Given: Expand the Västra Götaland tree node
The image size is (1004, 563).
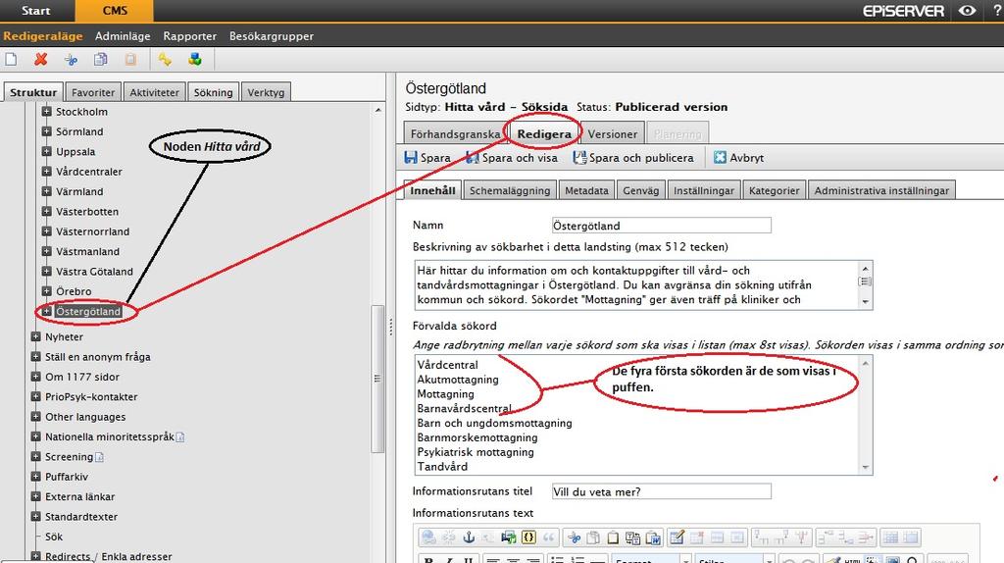Looking at the screenshot, I should tap(46, 271).
